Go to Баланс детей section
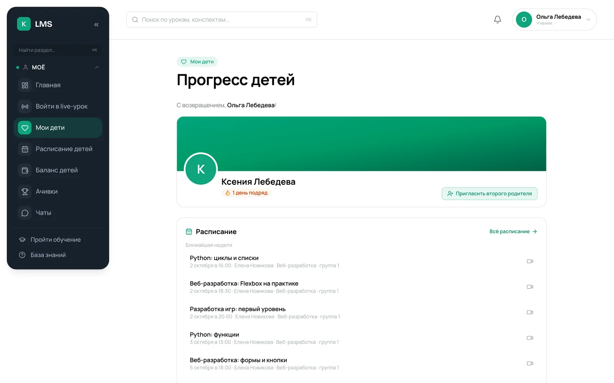This screenshot has width=614, height=383. [58, 170]
